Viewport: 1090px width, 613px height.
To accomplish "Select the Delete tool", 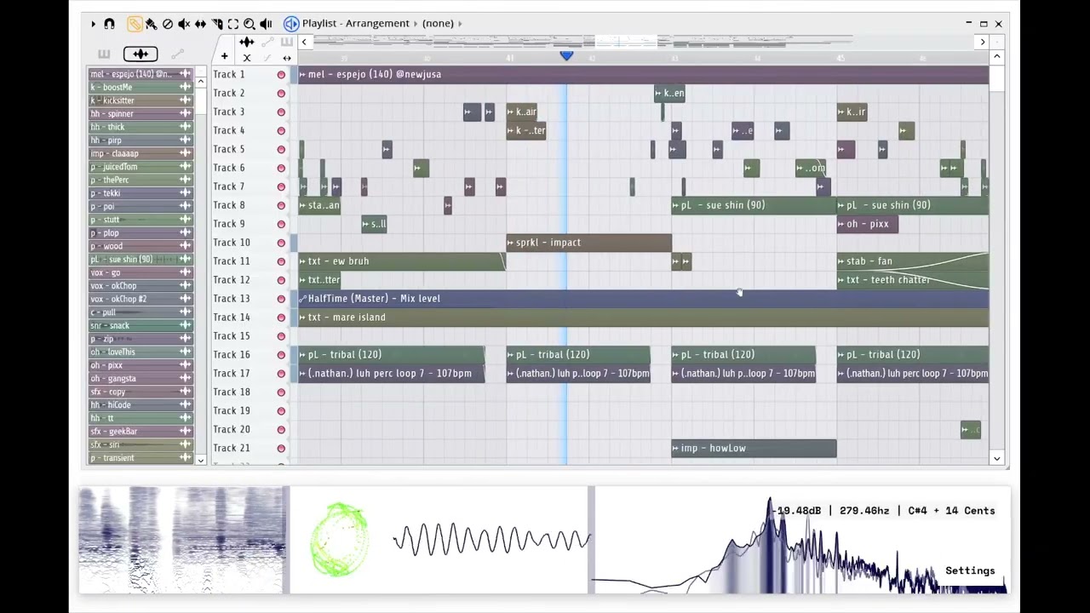I will [x=168, y=24].
